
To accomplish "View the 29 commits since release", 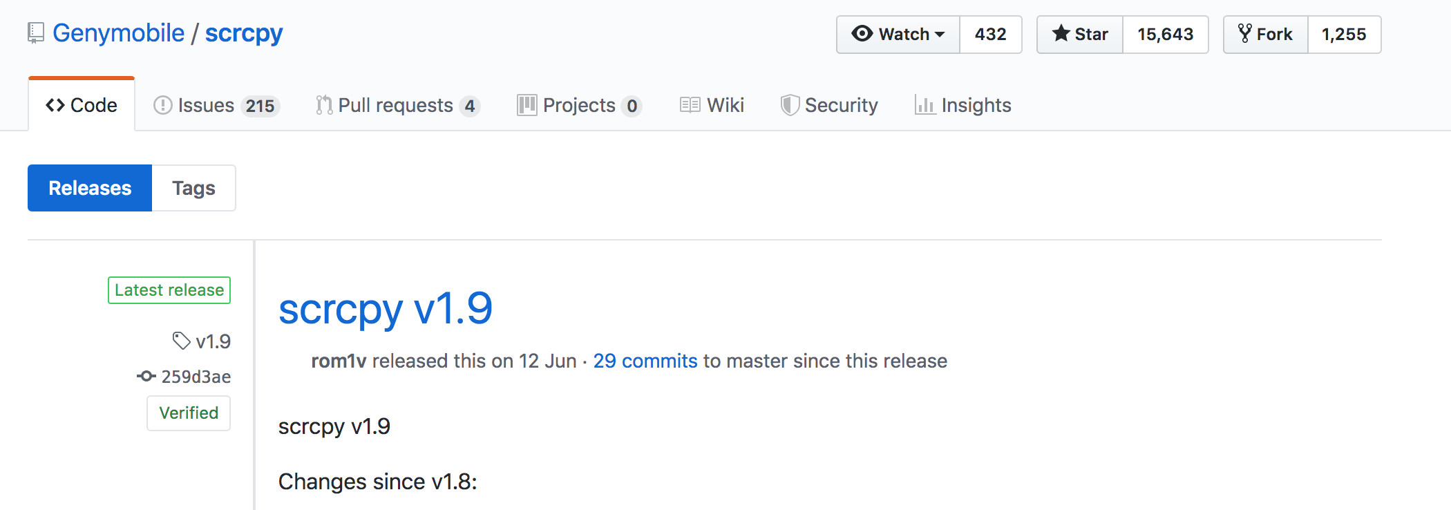I will click(645, 361).
